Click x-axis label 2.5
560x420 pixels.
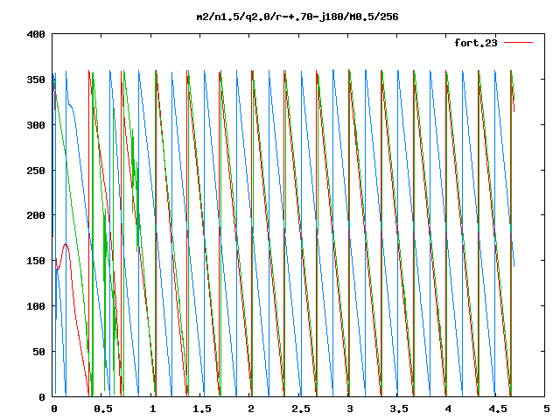pos(301,409)
